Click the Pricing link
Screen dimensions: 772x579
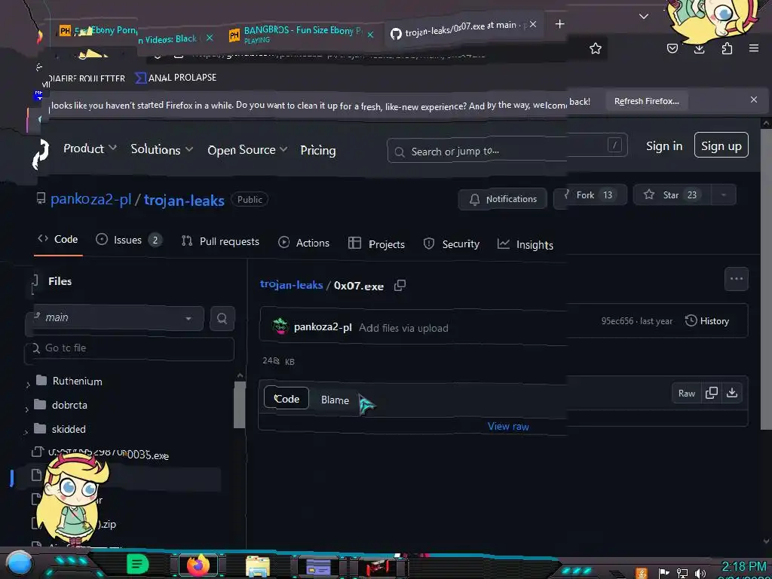(x=318, y=150)
